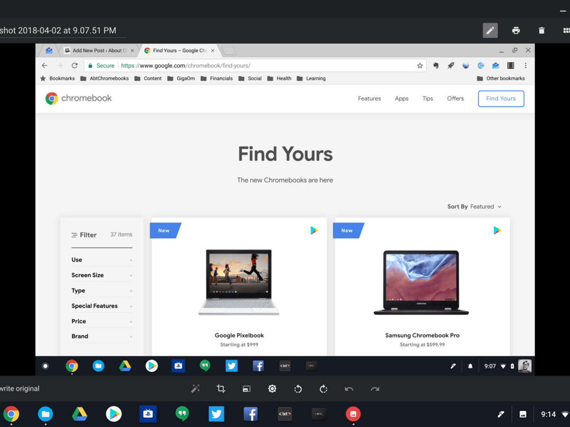Apply auto-fix with the magic wand tool

(195, 389)
